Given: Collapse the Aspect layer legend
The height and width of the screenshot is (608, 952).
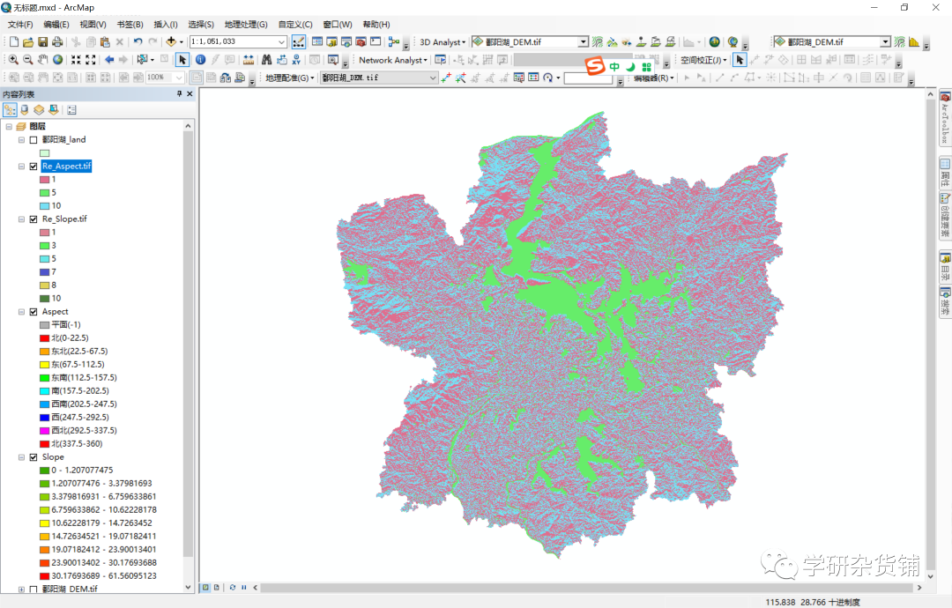Looking at the screenshot, I should click(20, 310).
